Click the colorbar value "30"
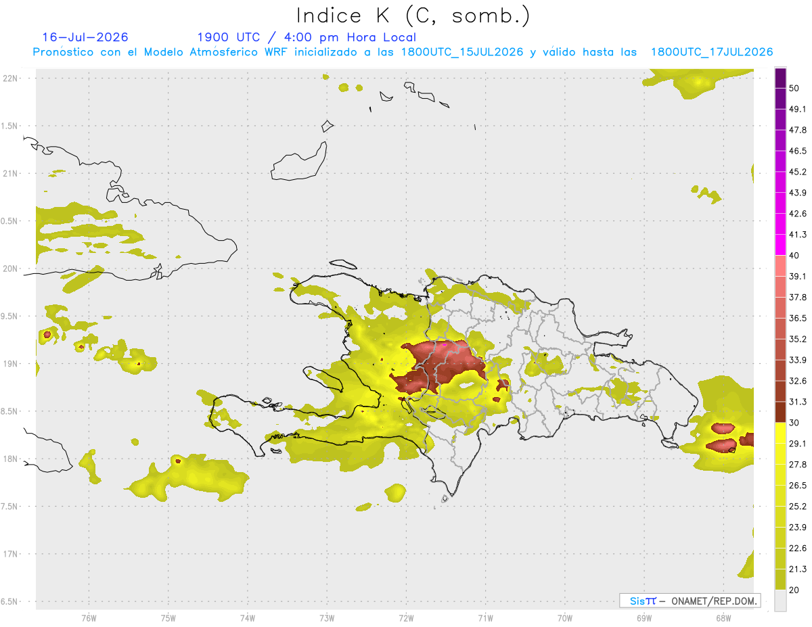This screenshot has width=812, height=627. [794, 423]
